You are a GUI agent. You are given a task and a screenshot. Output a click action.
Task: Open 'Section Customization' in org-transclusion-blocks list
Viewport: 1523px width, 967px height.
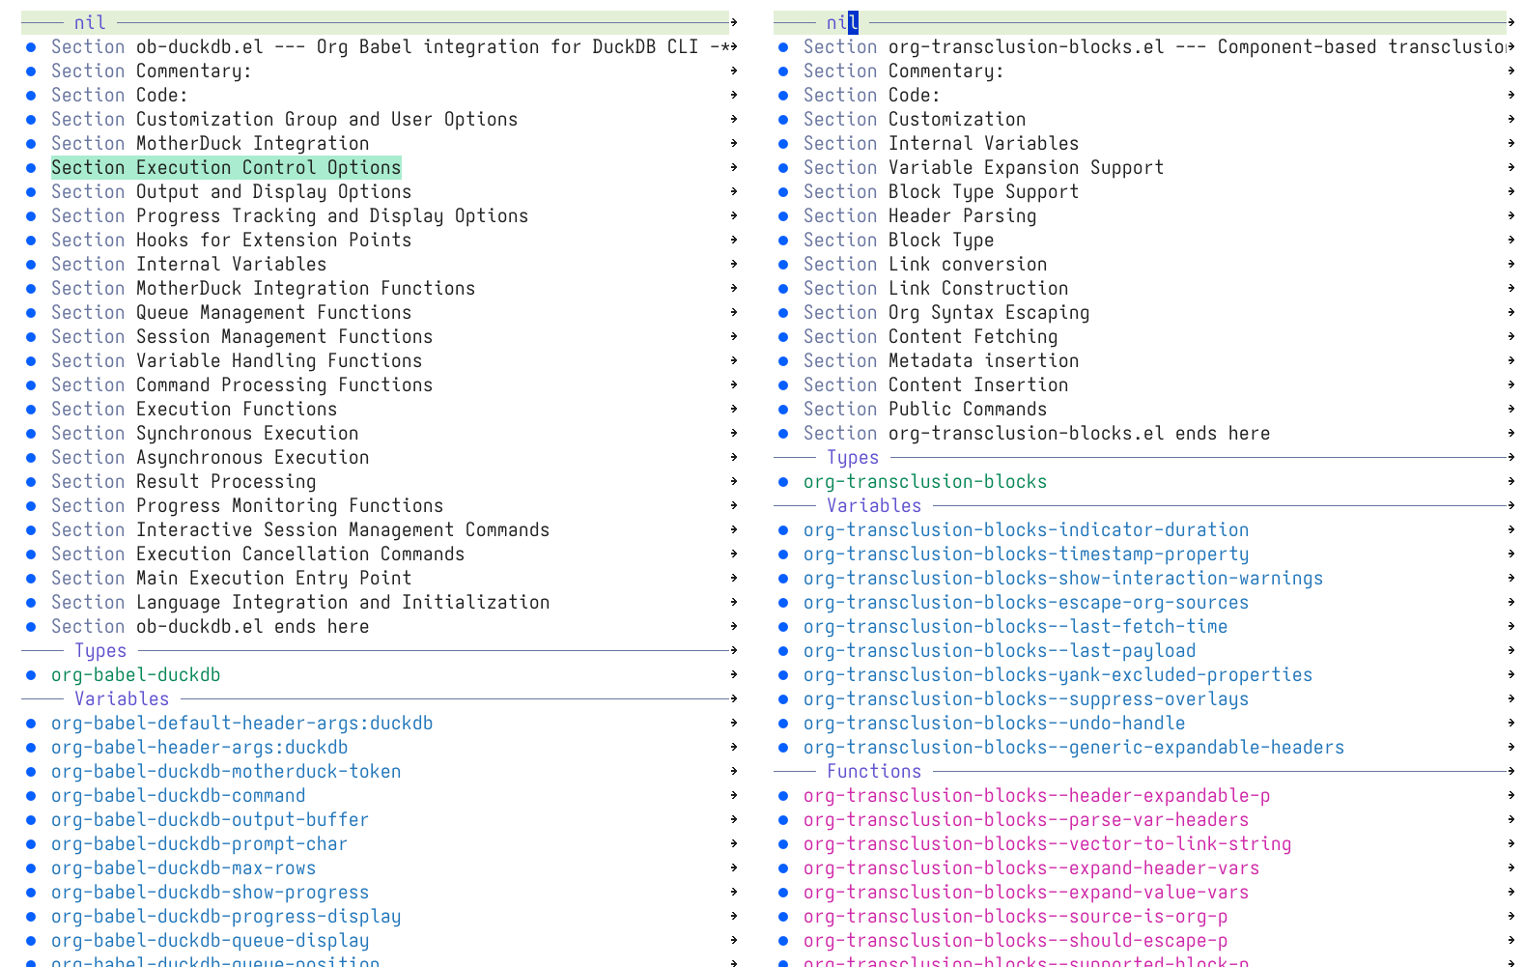tap(915, 119)
